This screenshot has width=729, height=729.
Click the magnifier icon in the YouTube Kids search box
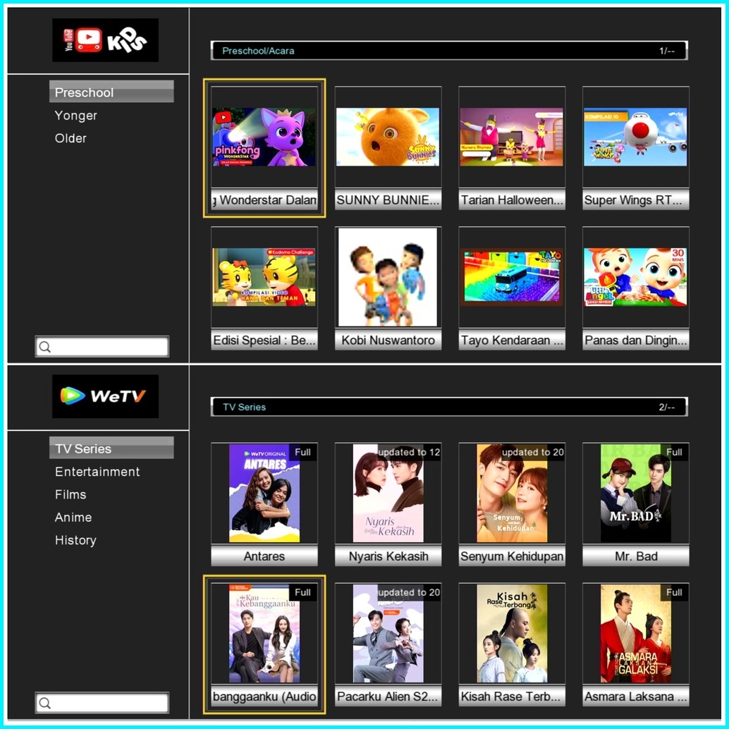point(45,347)
